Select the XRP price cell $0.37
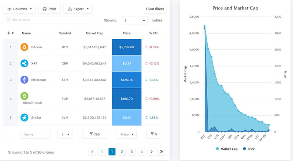The width and height of the screenshot is (293, 161). (x=127, y=63)
